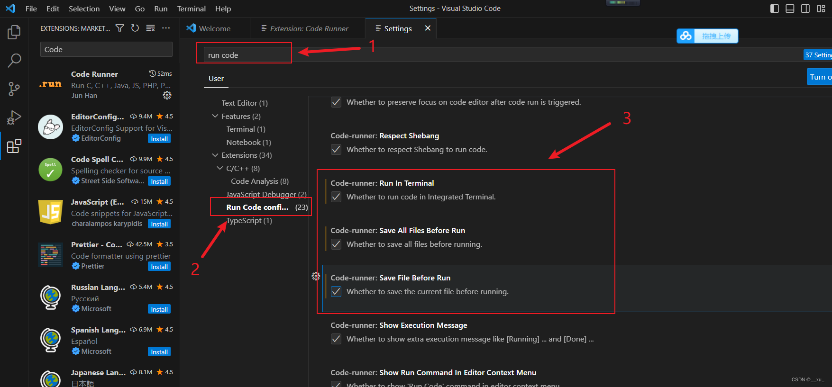Install Spanish Language Pack
This screenshot has height=387, width=832.
tap(159, 352)
